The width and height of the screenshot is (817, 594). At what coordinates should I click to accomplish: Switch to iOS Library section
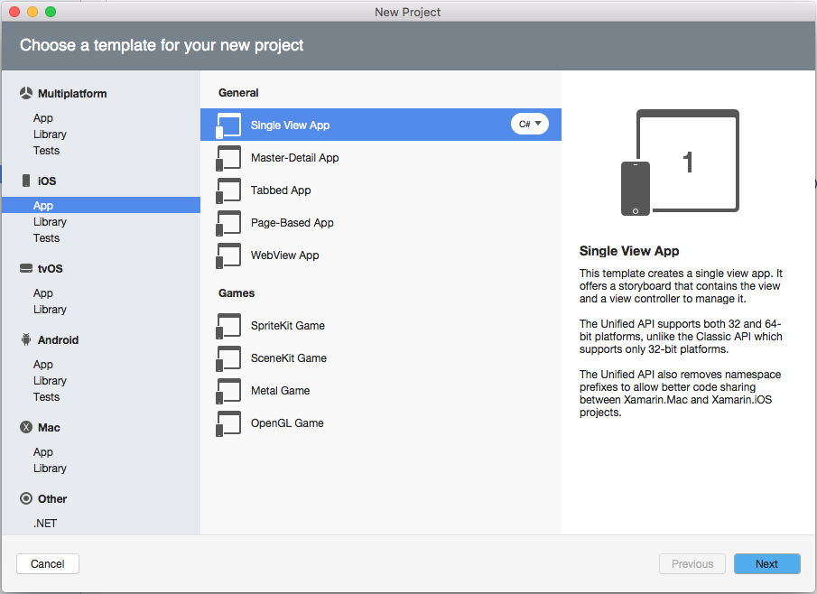pyautogui.click(x=50, y=221)
